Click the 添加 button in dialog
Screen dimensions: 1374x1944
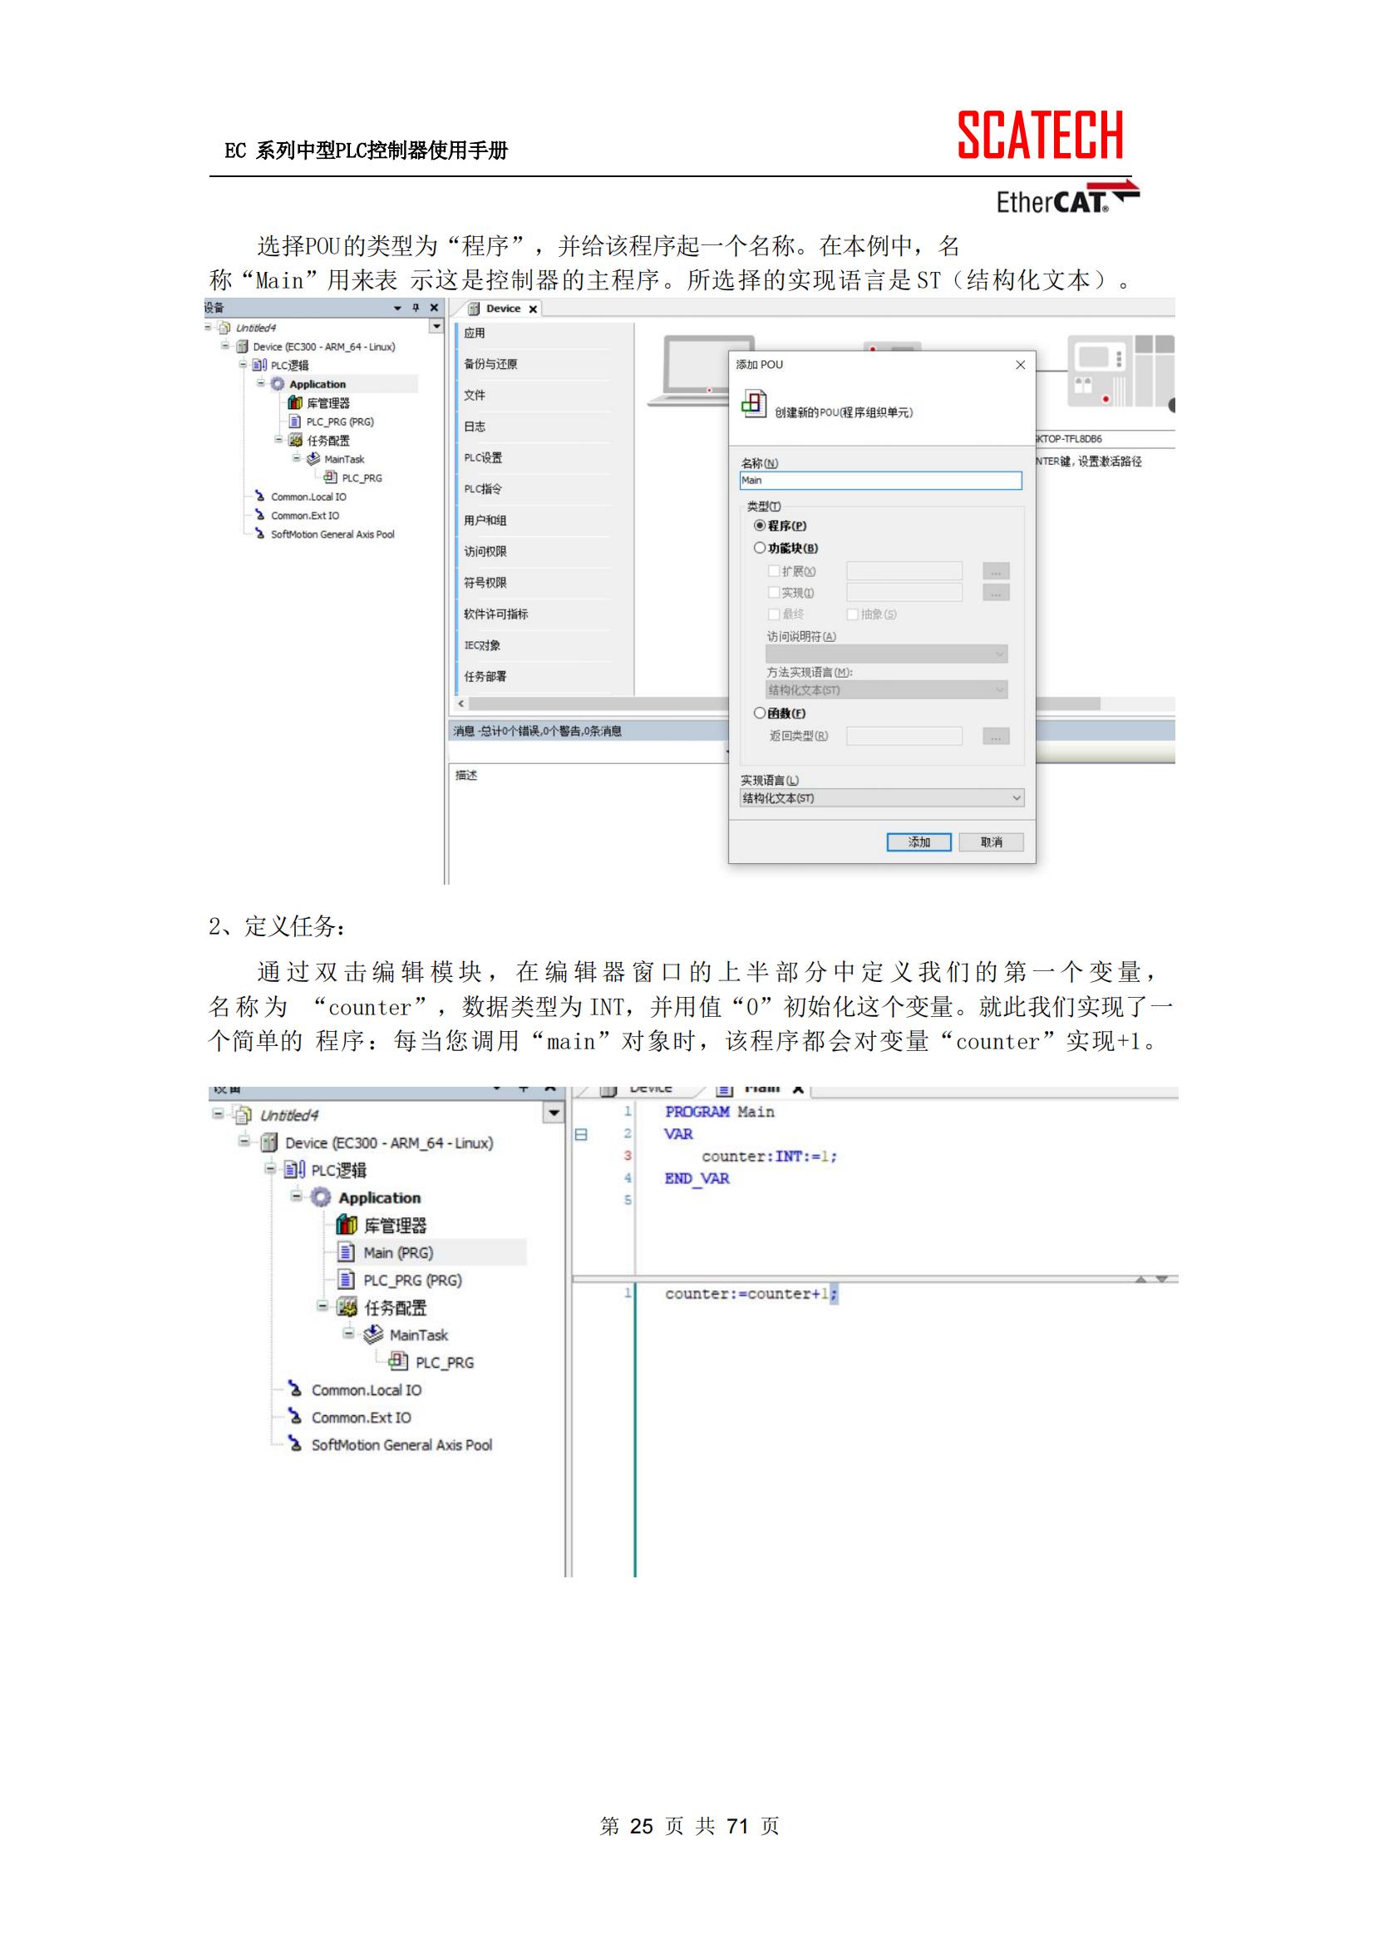(x=918, y=842)
